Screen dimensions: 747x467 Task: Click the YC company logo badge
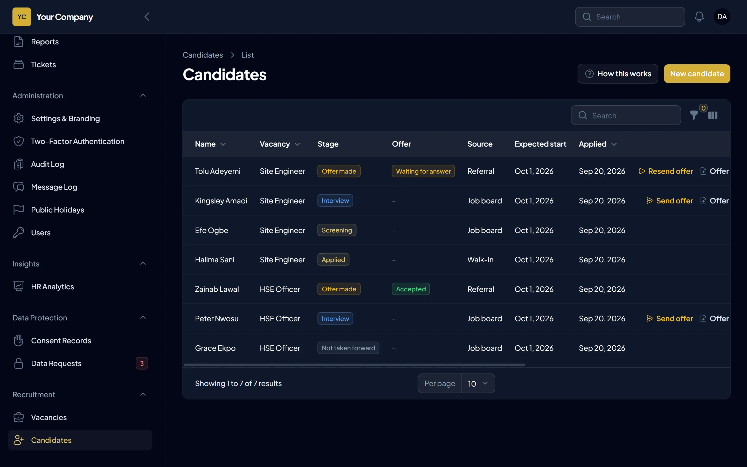(22, 17)
